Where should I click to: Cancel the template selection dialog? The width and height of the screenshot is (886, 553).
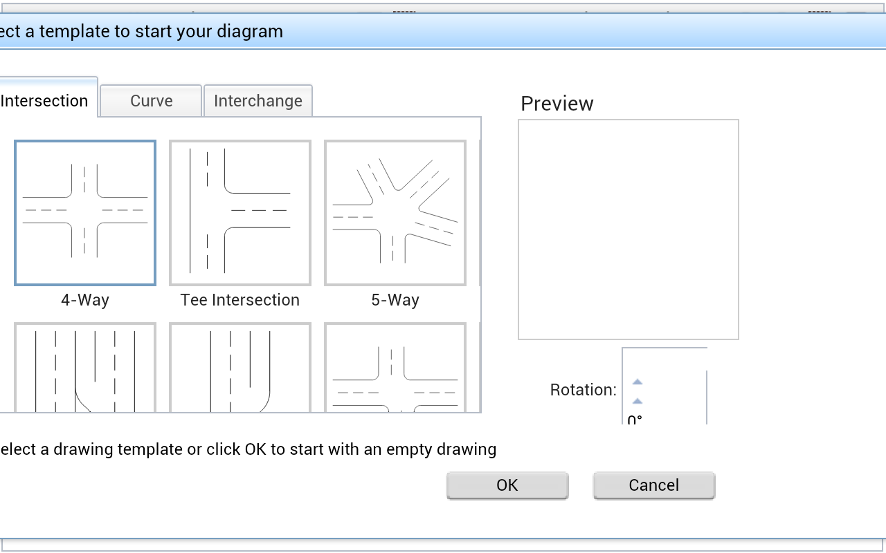point(654,485)
